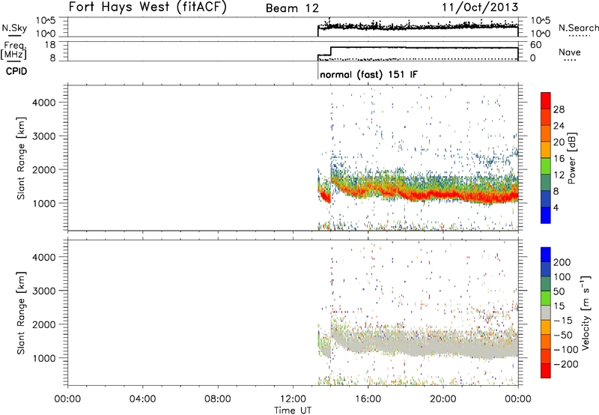Click the "16" power color bar label

coord(559,159)
